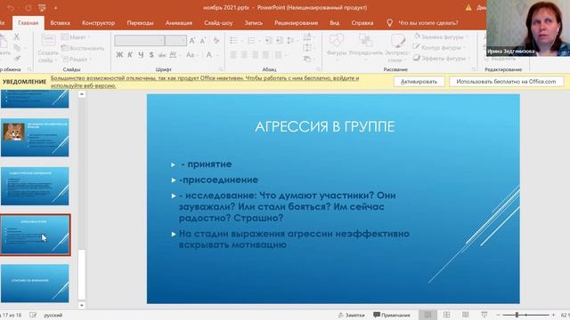The width and height of the screenshot is (570, 320).
Task: Switch to the Рецензирование tab
Action: [297, 23]
